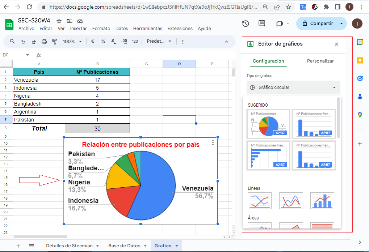Open the comments panel
Screen dimensions: 369x252
click(262, 23)
